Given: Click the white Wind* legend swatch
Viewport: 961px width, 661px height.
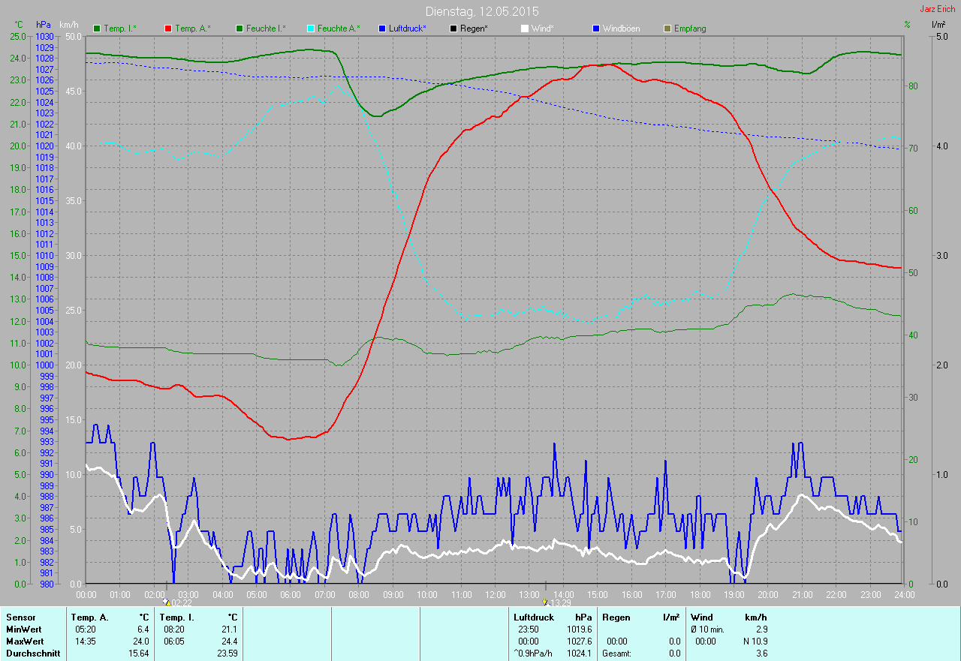Looking at the screenshot, I should (x=525, y=29).
